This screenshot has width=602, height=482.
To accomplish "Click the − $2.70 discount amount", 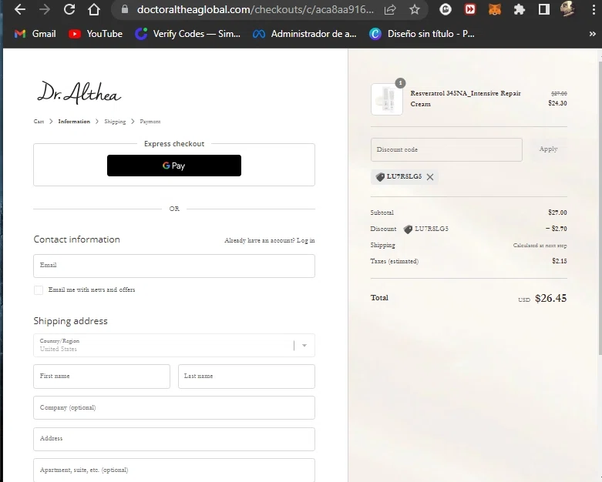I will pyautogui.click(x=557, y=229).
